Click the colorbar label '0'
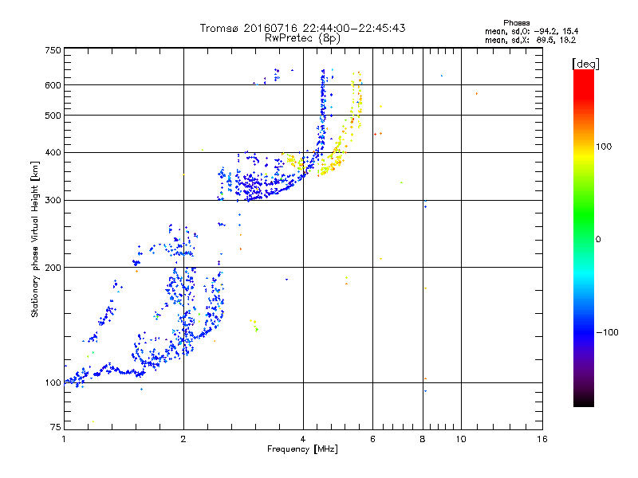 tap(598, 240)
